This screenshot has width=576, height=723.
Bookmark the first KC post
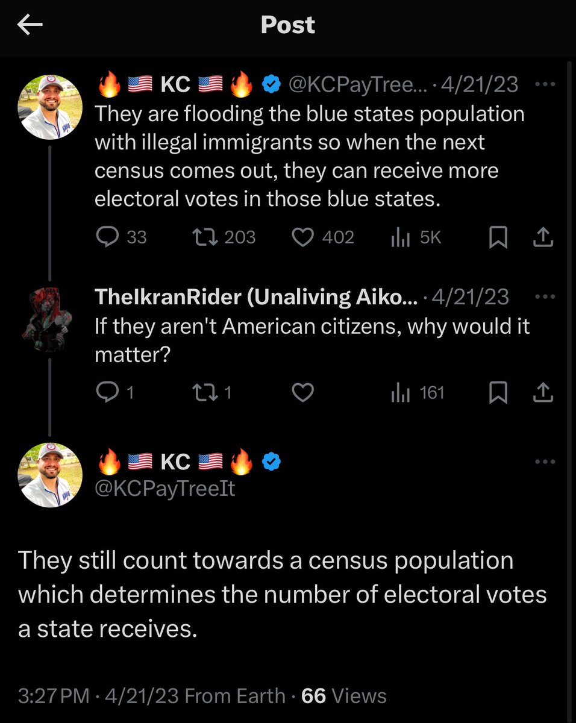pos(498,237)
